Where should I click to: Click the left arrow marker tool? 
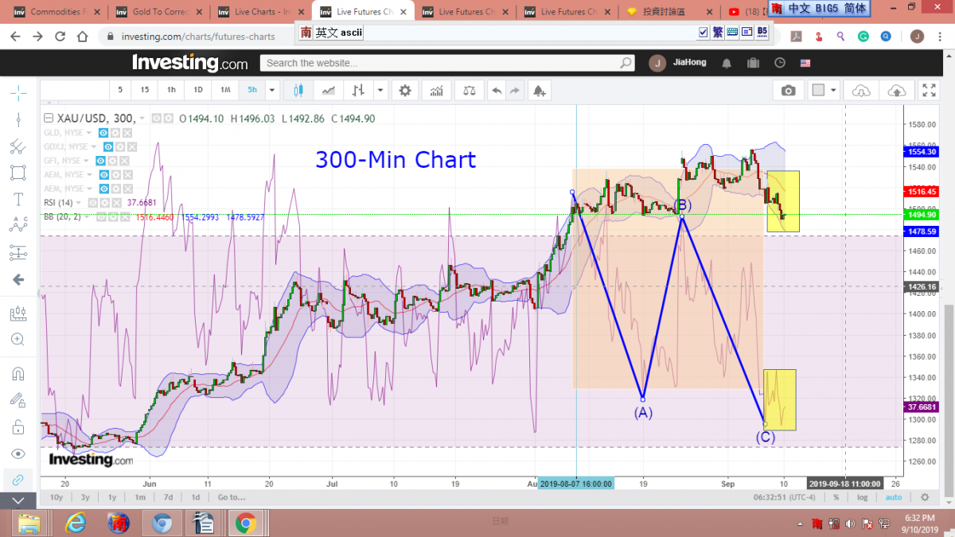click(x=18, y=280)
